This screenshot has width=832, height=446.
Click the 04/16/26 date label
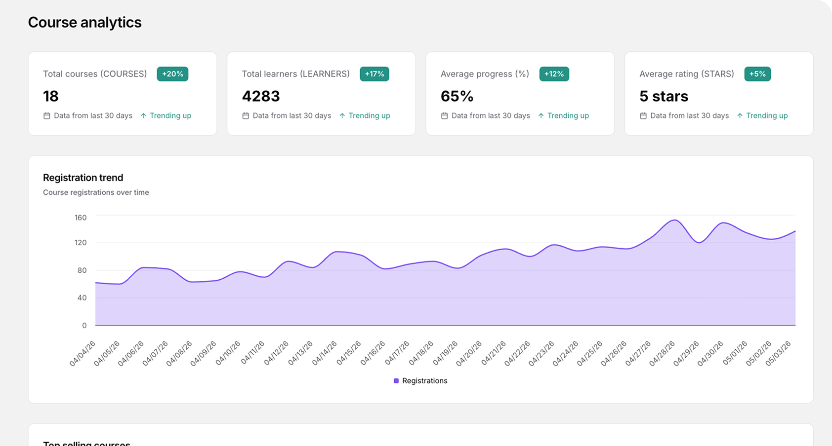click(373, 353)
